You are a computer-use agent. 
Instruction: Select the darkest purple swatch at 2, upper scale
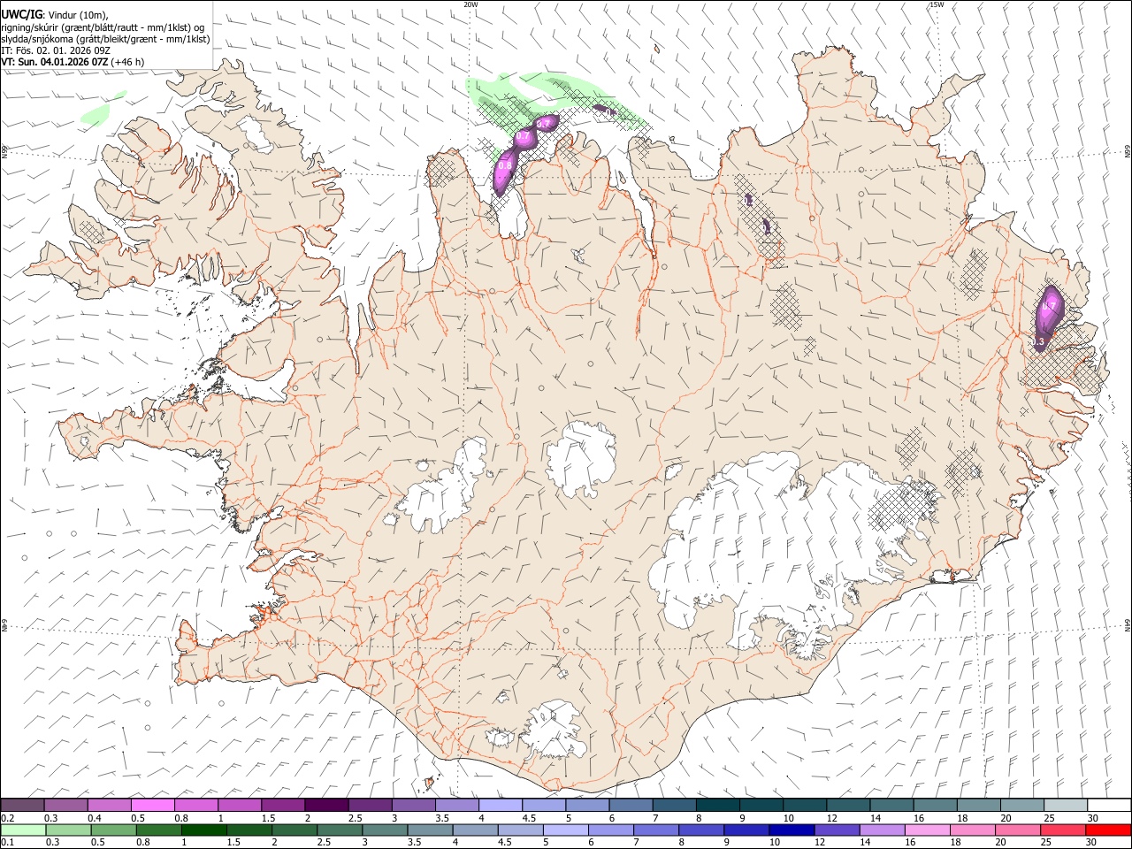pyautogui.click(x=326, y=806)
